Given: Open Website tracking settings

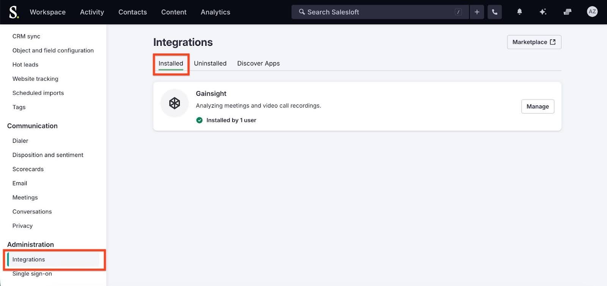Looking at the screenshot, I should click(x=35, y=79).
